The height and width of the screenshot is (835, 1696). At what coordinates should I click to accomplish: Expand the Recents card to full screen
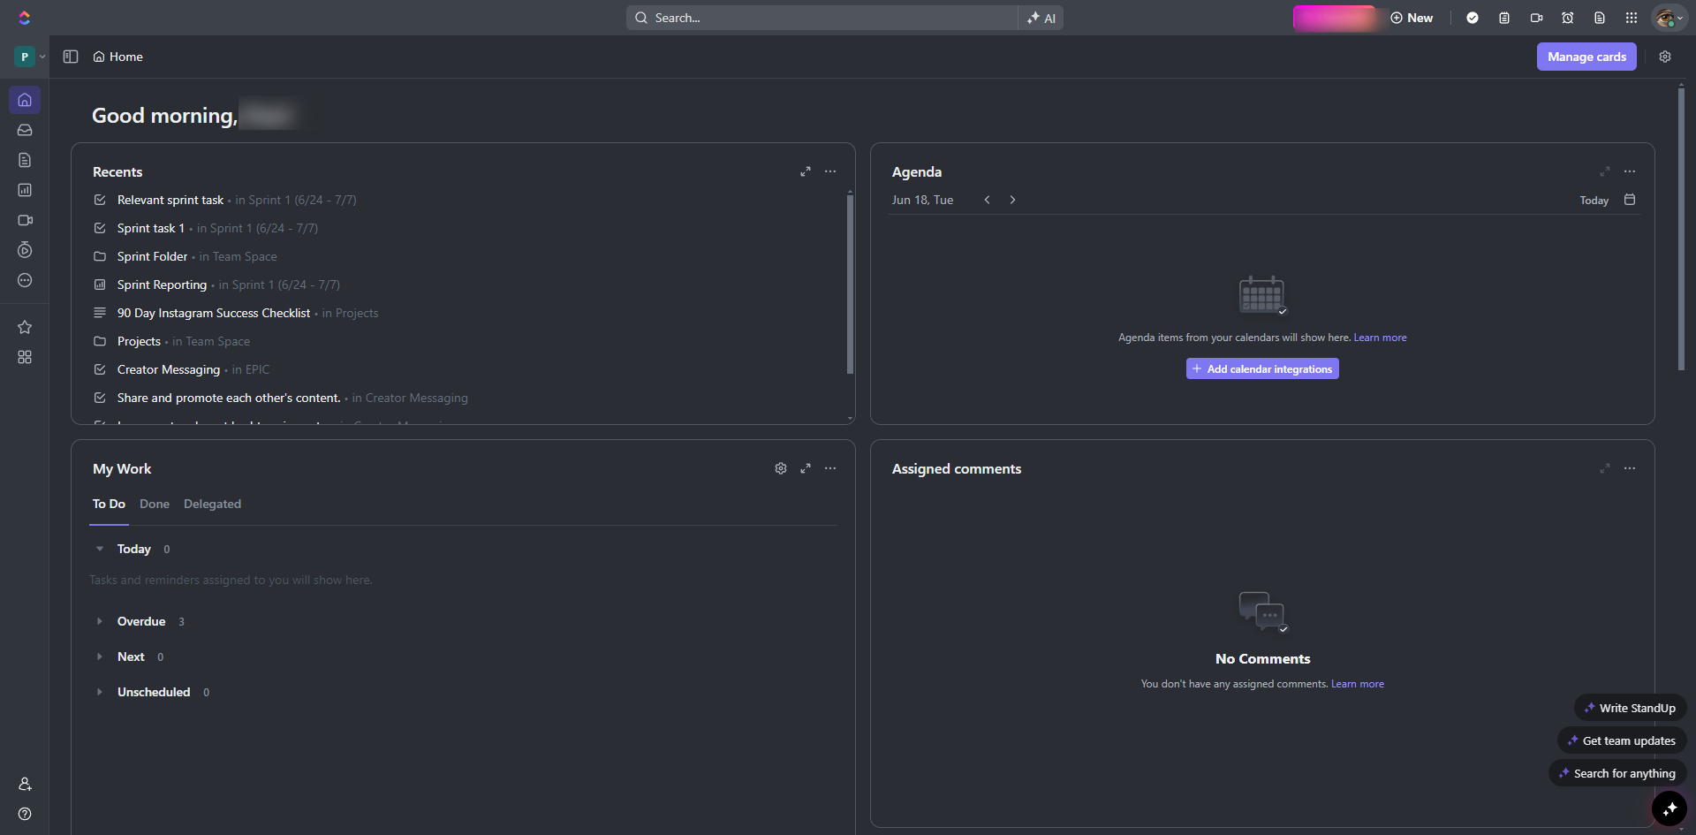pyautogui.click(x=806, y=171)
